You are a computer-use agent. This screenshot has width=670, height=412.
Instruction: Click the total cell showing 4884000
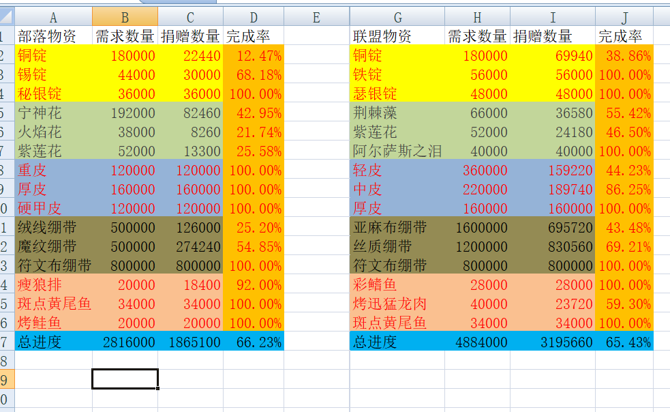coord(477,342)
